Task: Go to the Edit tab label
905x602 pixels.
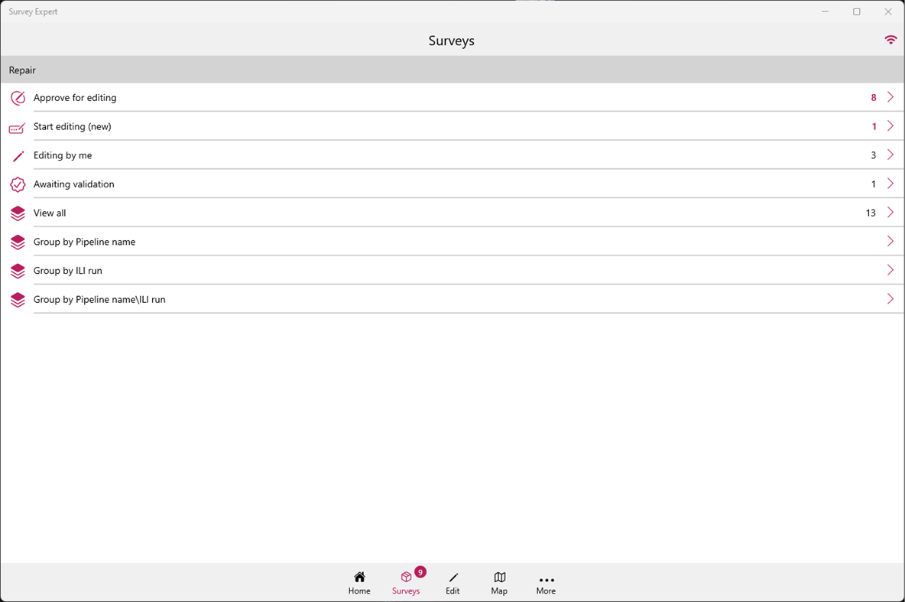Action: click(x=452, y=591)
